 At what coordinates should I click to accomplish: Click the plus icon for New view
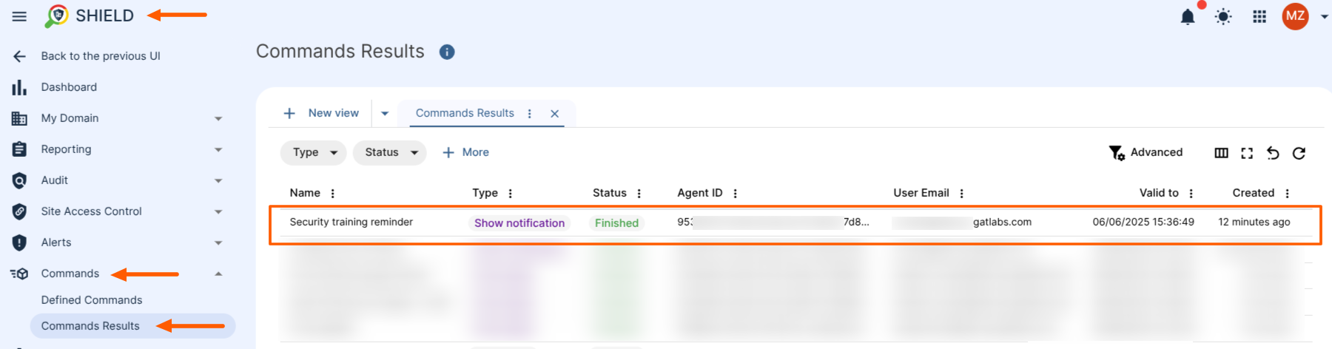pyautogui.click(x=289, y=113)
